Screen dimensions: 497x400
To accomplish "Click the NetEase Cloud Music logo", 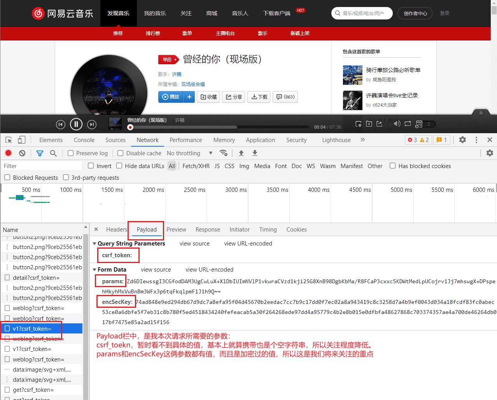I will pyautogui.click(x=63, y=13).
